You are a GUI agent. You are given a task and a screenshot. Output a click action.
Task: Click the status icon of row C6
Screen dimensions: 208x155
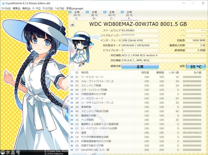click(72, 146)
